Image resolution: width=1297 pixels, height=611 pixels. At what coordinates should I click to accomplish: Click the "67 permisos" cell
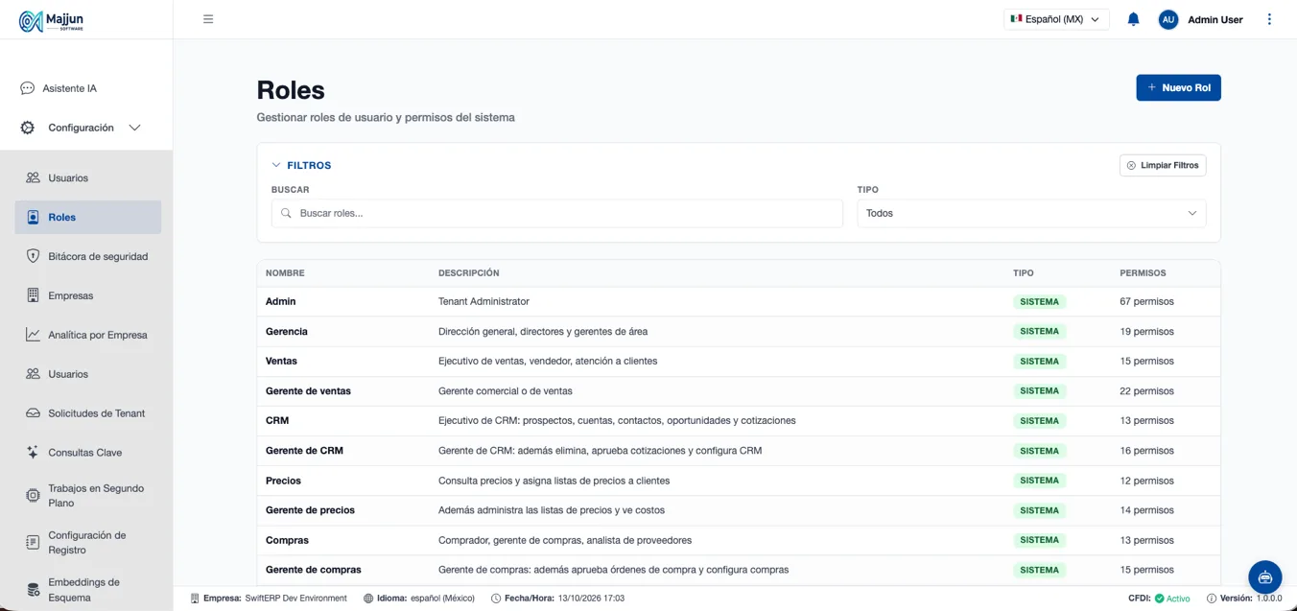point(1146,301)
